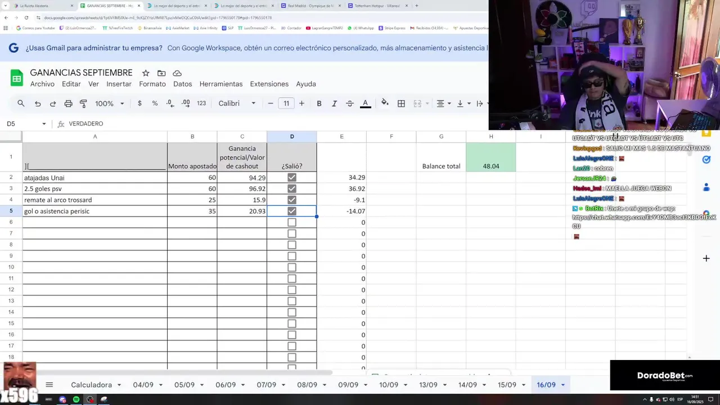Uncheck ¿Salió? for 2.5 goles psv
This screenshot has height=405, width=720.
tap(292, 188)
